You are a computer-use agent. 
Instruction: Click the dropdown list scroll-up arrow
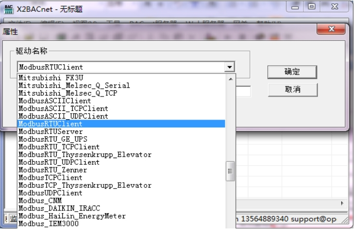pos(230,79)
